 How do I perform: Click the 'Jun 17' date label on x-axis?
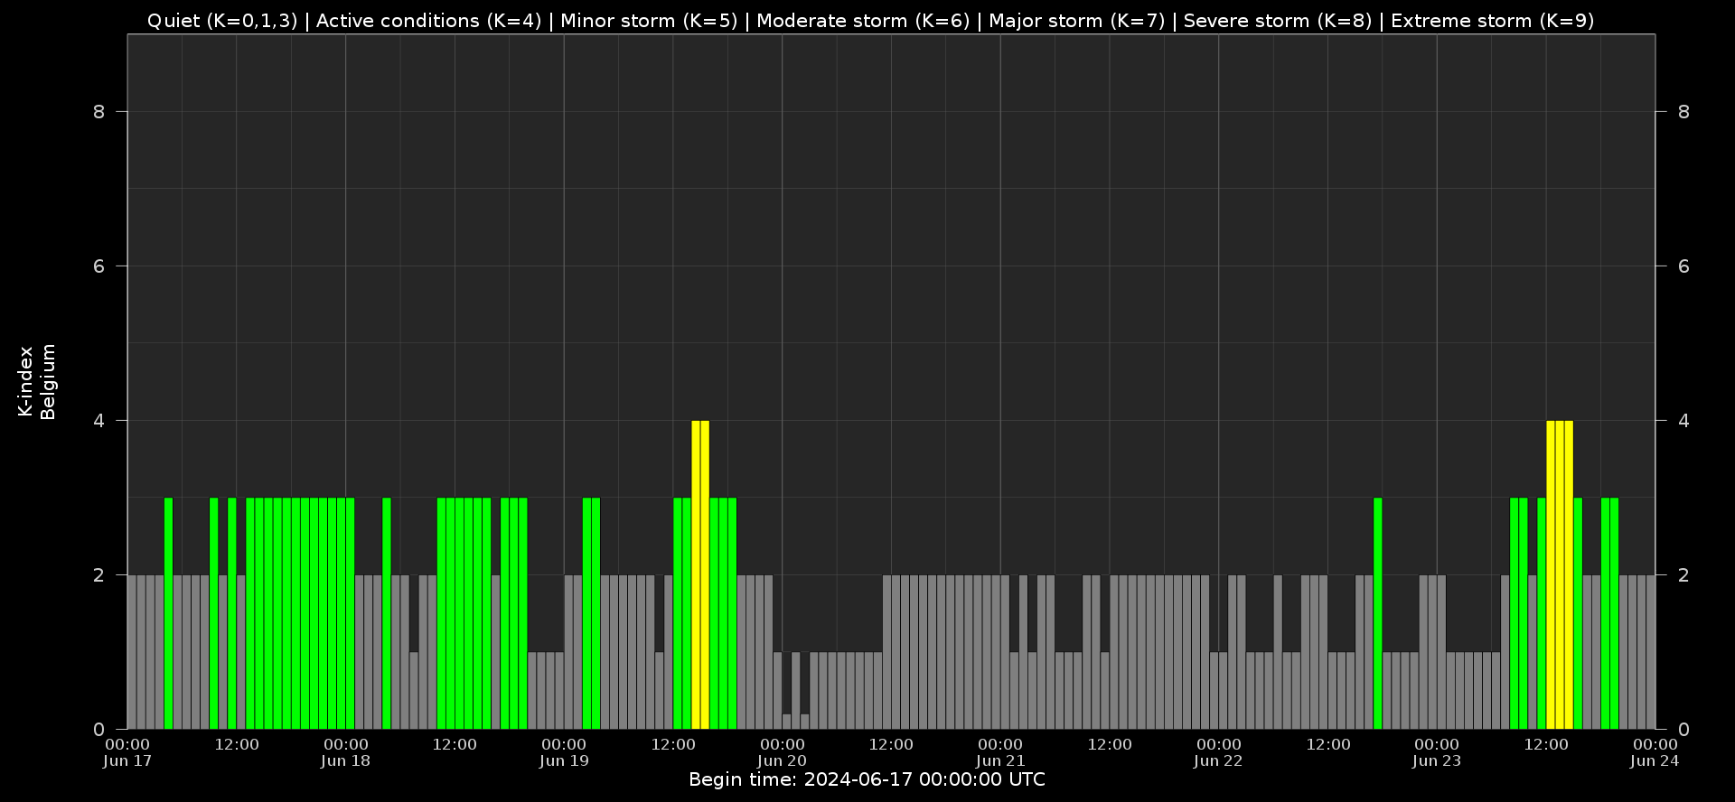(x=127, y=760)
